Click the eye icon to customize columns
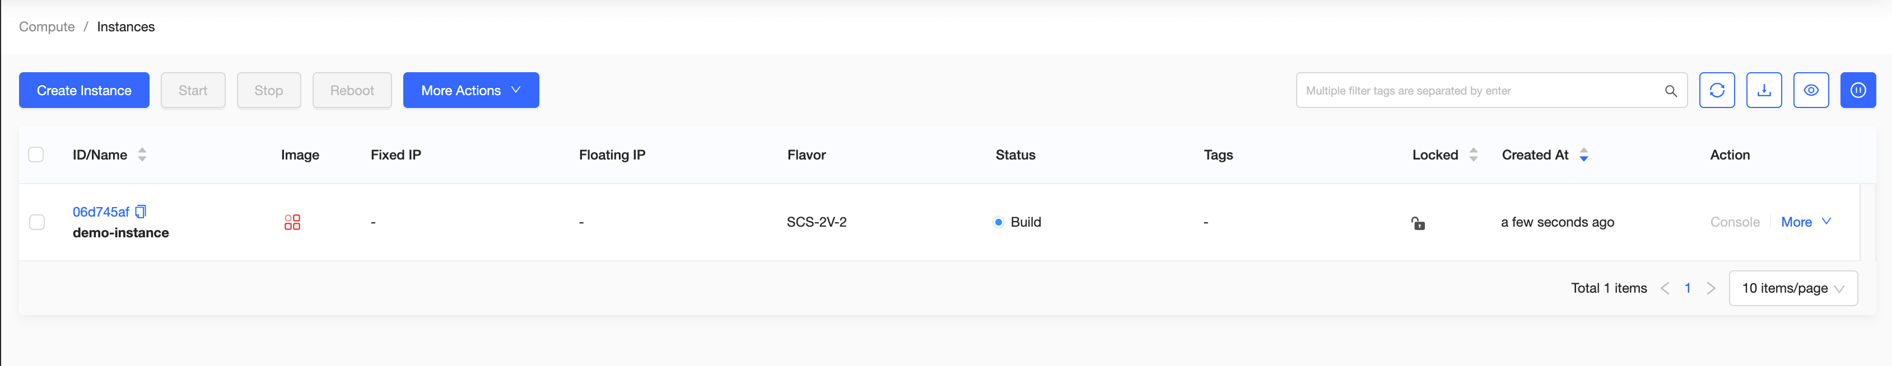This screenshot has width=1892, height=366. pos(1810,90)
